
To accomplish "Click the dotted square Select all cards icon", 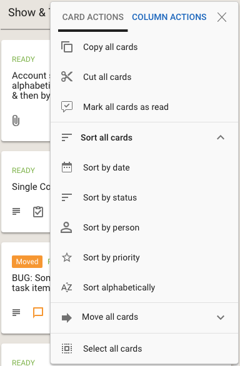I will pos(67,349).
